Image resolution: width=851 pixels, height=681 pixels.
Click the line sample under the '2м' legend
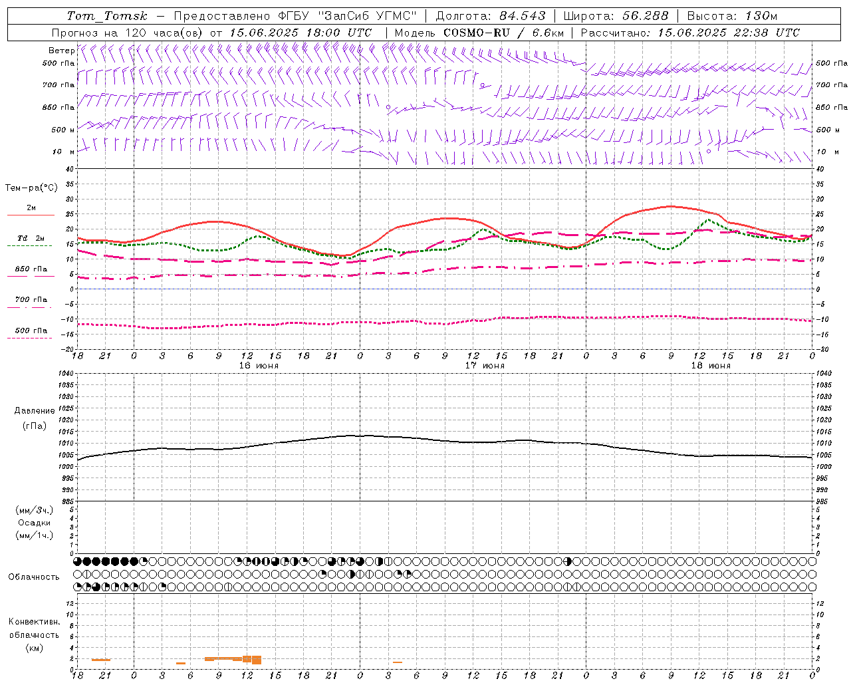coord(31,215)
